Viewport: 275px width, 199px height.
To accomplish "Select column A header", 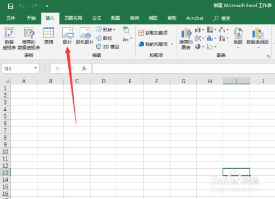I will coord(24,81).
